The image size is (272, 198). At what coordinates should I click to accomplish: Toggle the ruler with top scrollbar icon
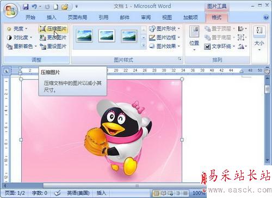click(267, 71)
